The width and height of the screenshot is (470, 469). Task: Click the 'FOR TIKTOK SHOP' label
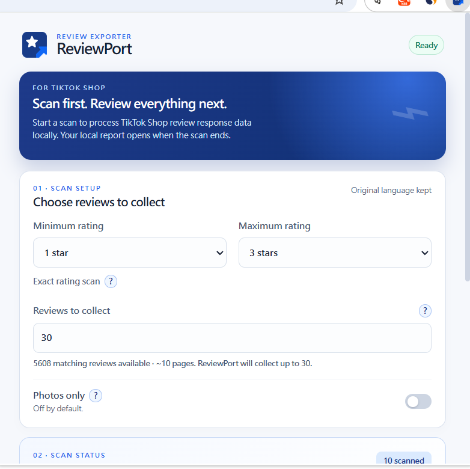(69, 88)
